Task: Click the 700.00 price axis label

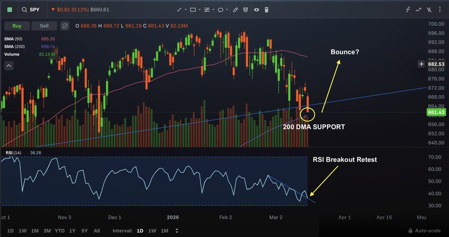Action: click(436, 24)
